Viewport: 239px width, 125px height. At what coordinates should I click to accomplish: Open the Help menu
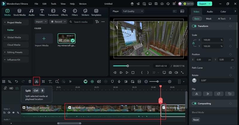coord(72,4)
